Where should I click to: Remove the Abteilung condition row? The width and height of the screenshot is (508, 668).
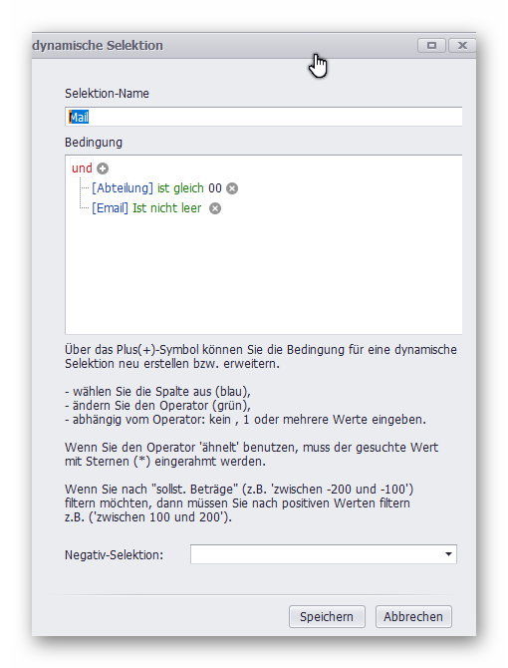pyautogui.click(x=232, y=188)
